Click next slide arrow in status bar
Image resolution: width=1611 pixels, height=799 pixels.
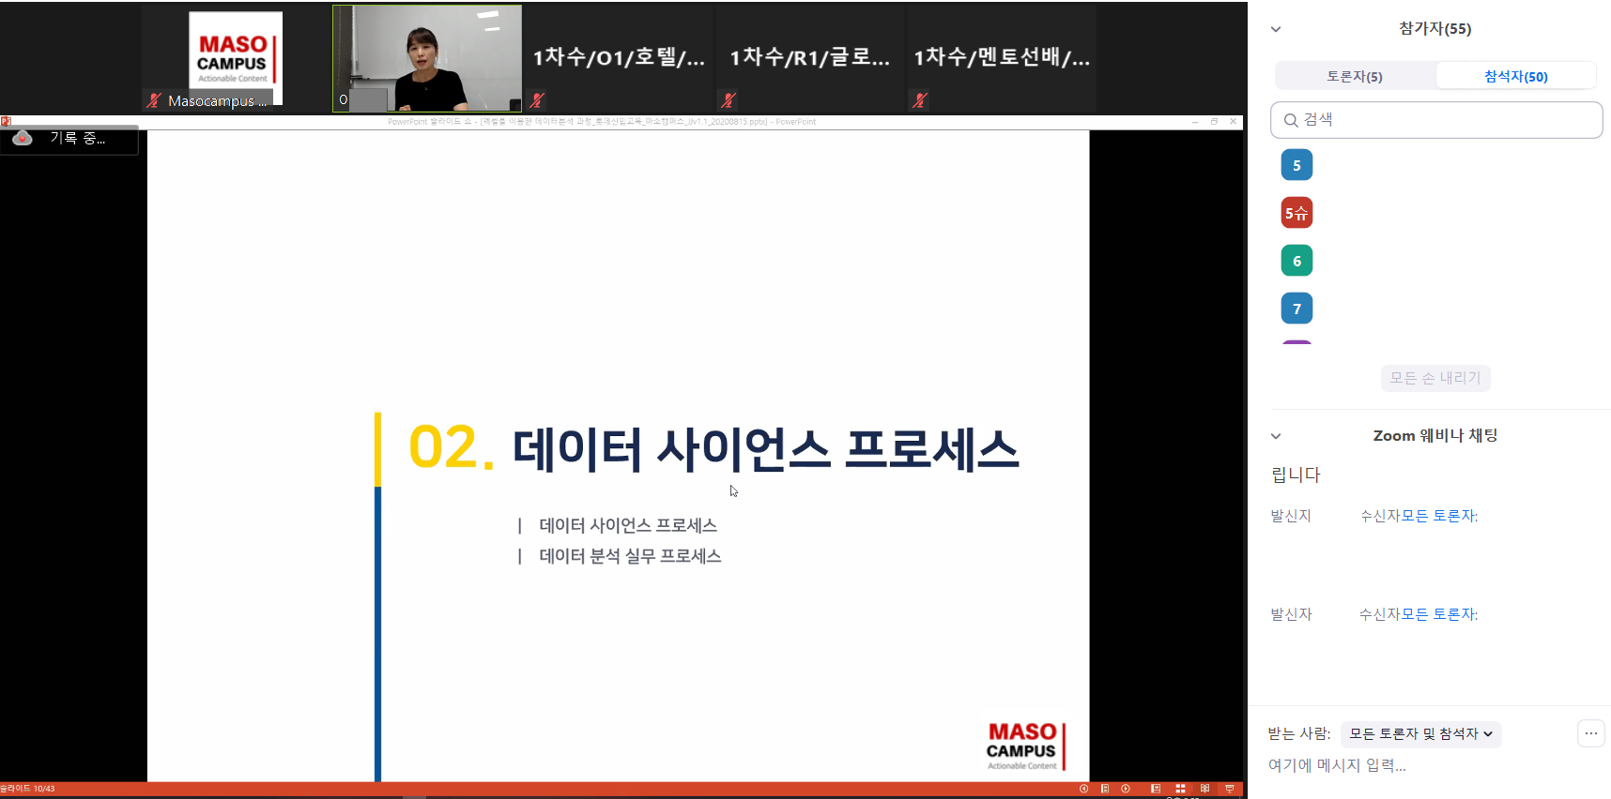(x=1126, y=789)
